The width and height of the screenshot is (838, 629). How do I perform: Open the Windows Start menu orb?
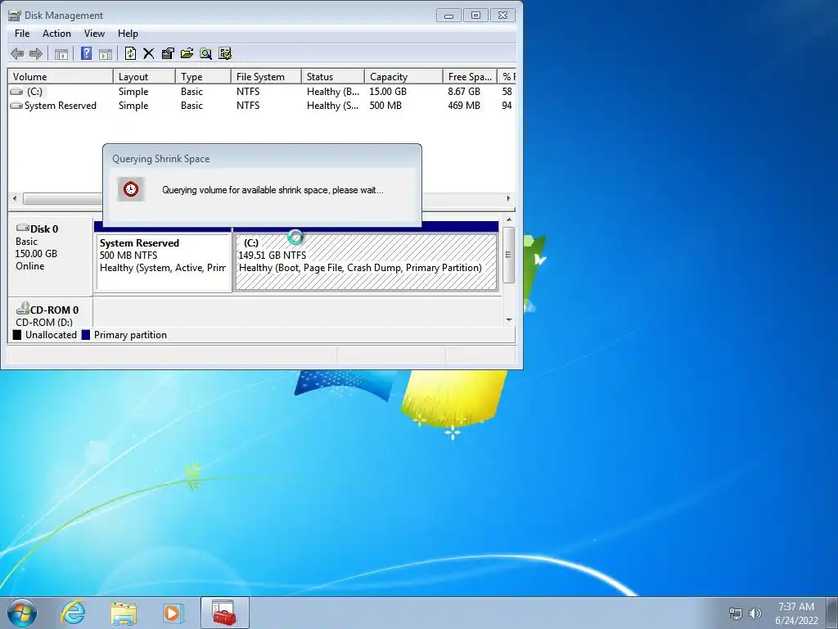[x=22, y=613]
